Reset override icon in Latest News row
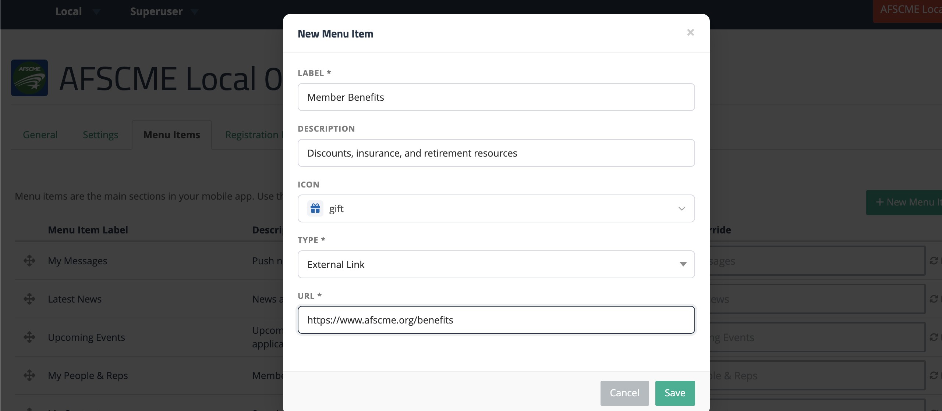The width and height of the screenshot is (942, 411). (x=934, y=299)
